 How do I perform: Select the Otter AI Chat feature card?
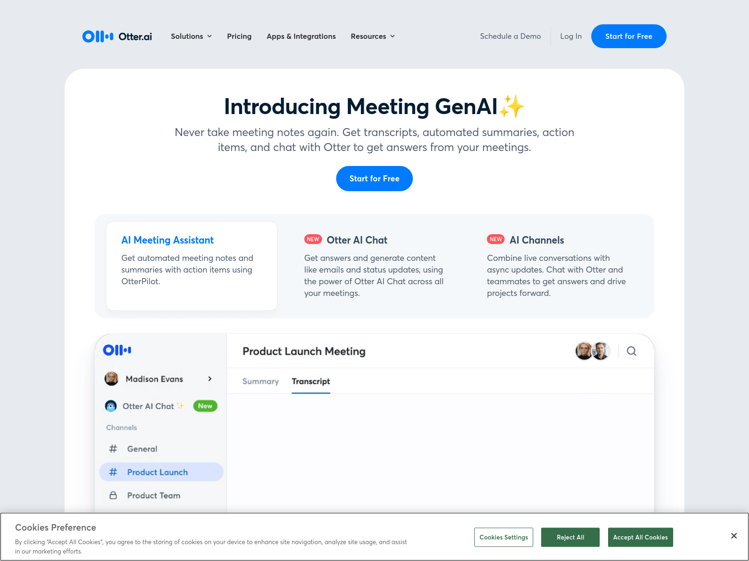(x=374, y=266)
